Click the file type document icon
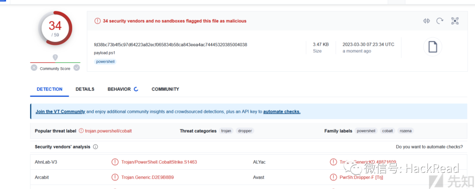The image size is (475, 189). 433,47
